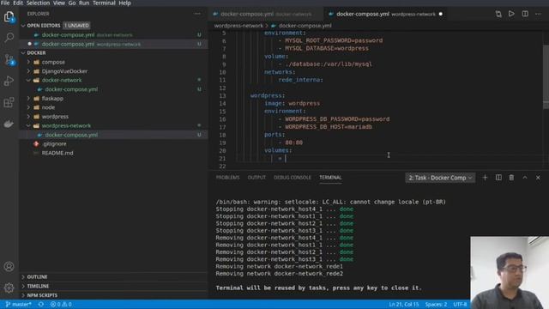Collapse the Open Editors section
This screenshot has height=309, width=549.
pos(23,26)
